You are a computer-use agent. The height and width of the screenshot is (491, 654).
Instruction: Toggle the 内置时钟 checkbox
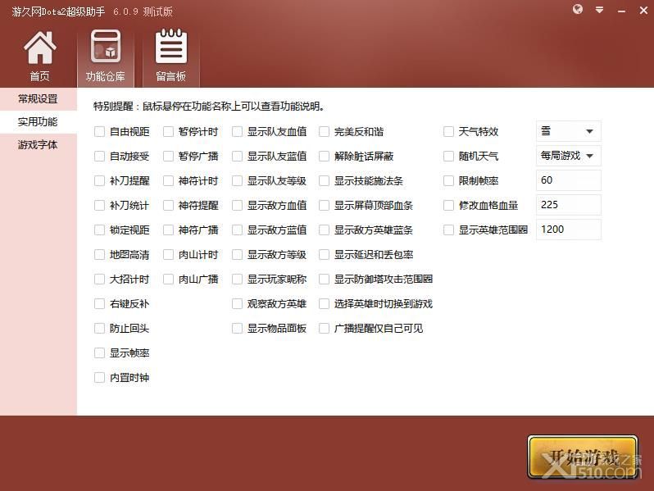(x=99, y=378)
